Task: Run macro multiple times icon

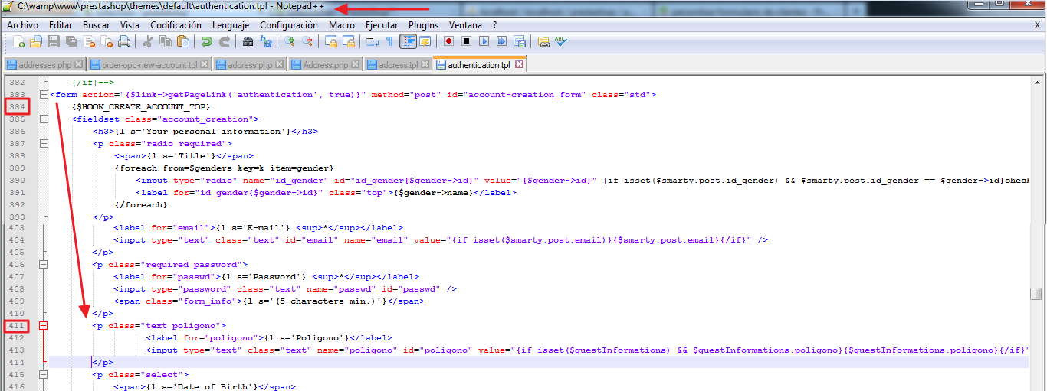Action: pos(503,41)
